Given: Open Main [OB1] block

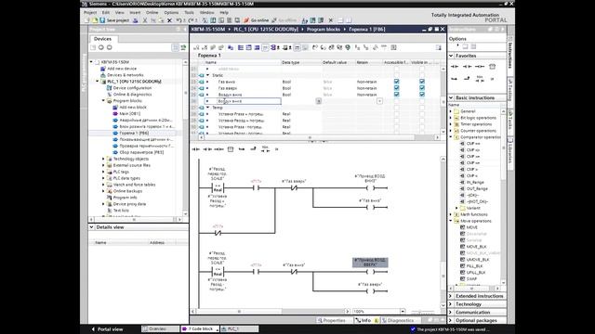Looking at the screenshot, I should (126, 113).
